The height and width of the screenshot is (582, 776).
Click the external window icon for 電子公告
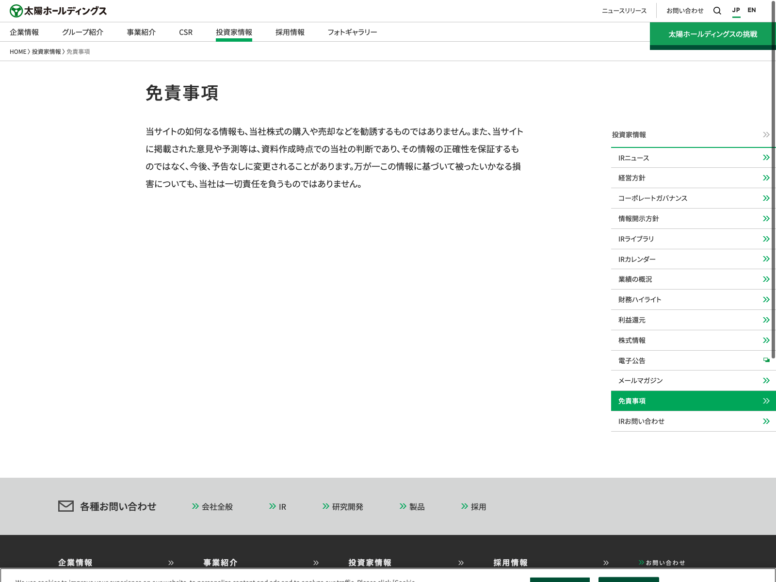(x=766, y=360)
